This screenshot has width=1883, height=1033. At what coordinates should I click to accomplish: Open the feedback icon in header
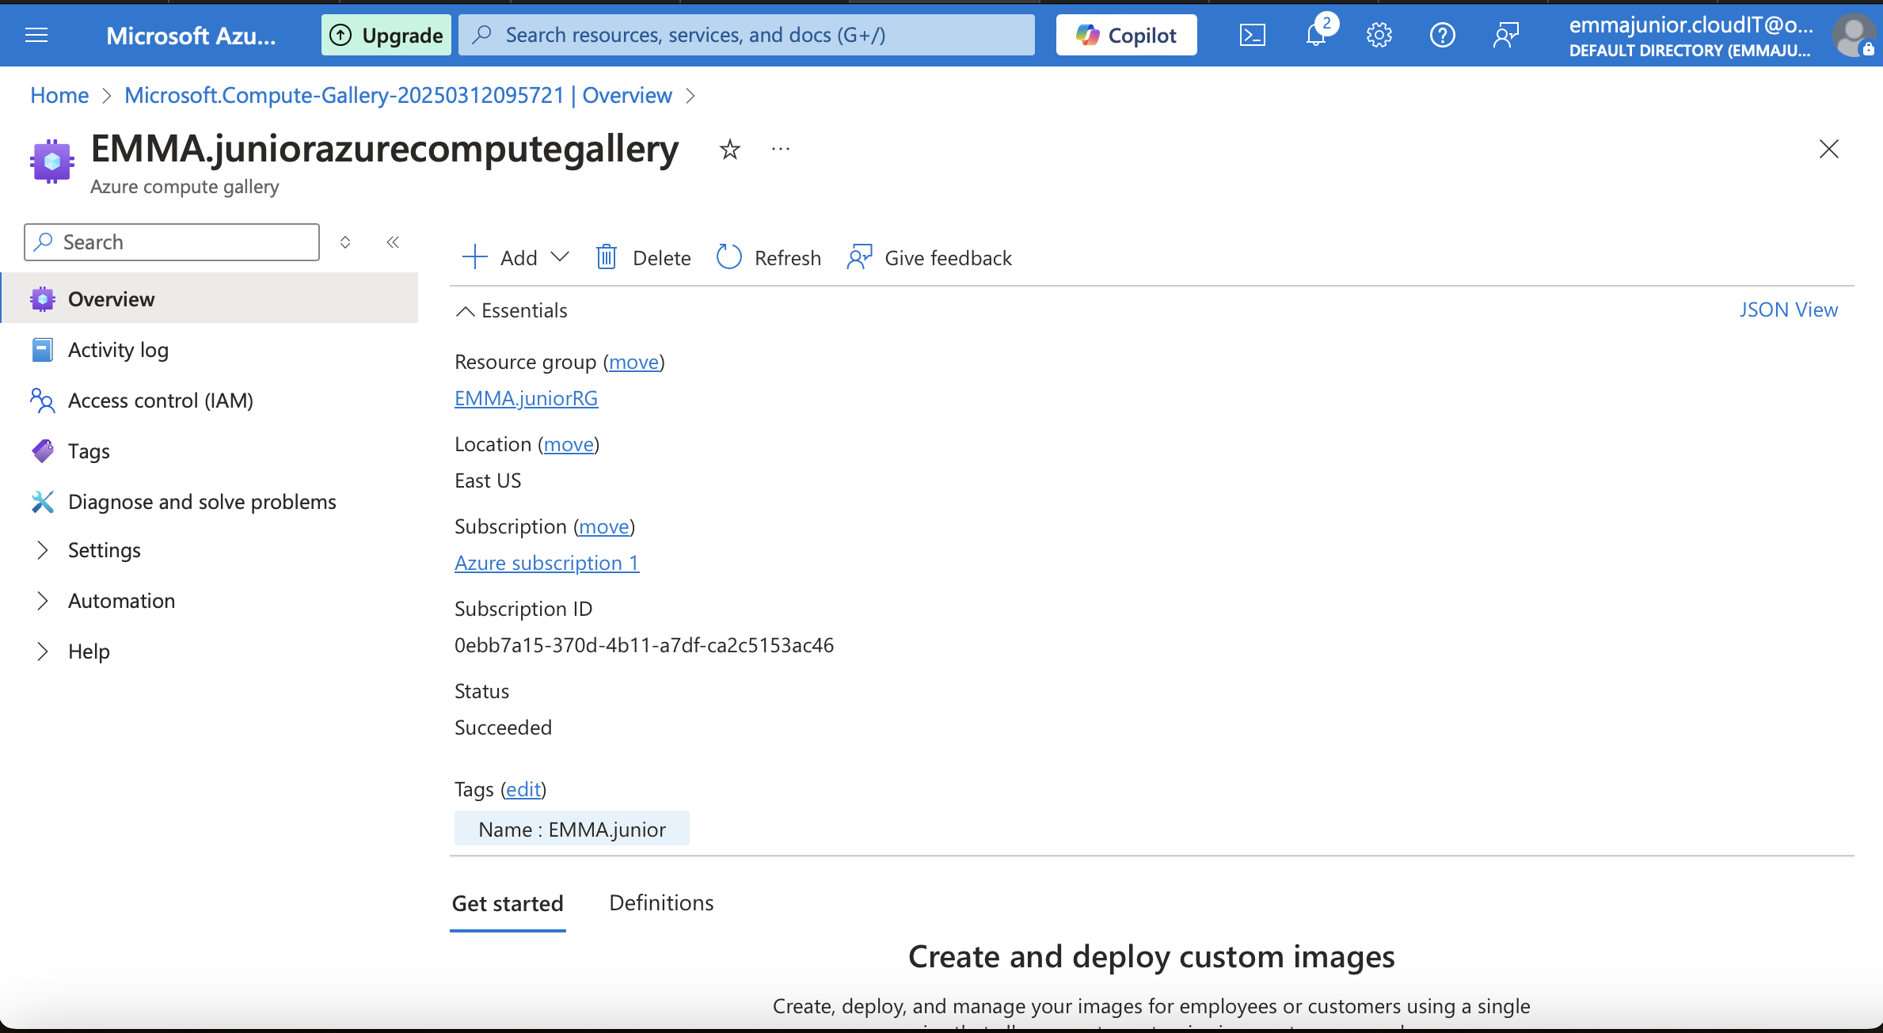1505,35
